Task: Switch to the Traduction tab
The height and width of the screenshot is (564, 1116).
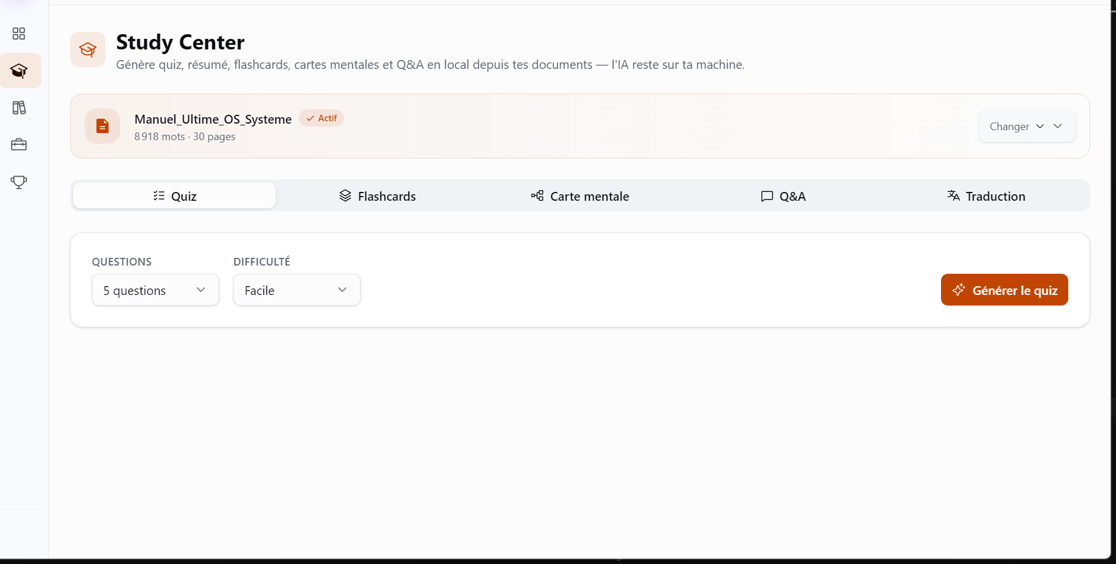Action: [x=986, y=196]
